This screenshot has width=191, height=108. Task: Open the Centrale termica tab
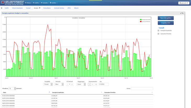[59, 8]
